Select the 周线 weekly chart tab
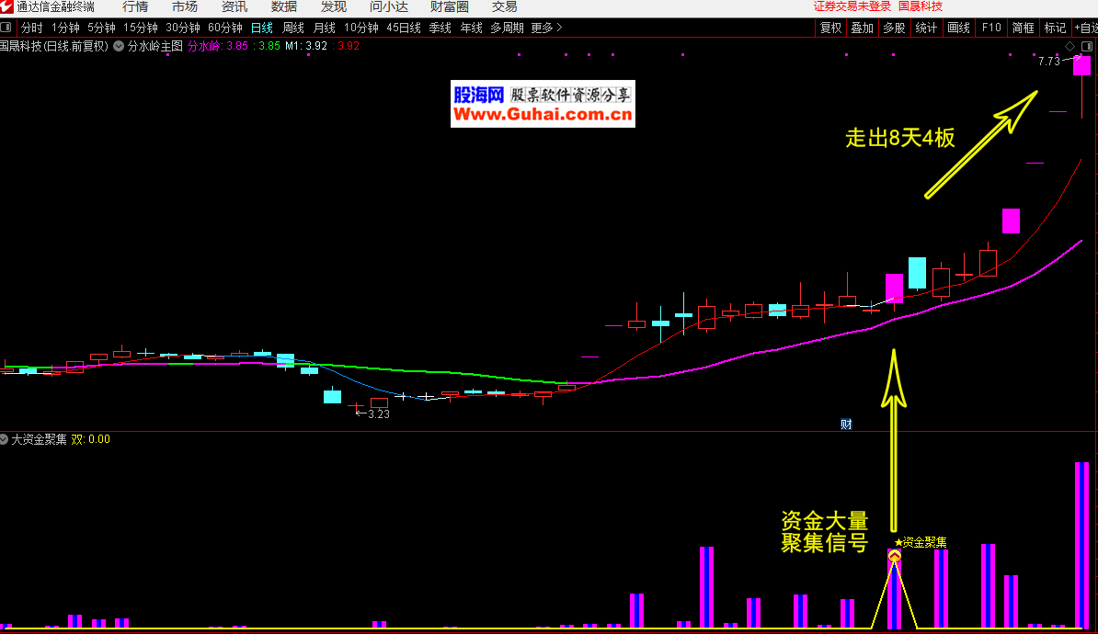1098x634 pixels. point(293,28)
